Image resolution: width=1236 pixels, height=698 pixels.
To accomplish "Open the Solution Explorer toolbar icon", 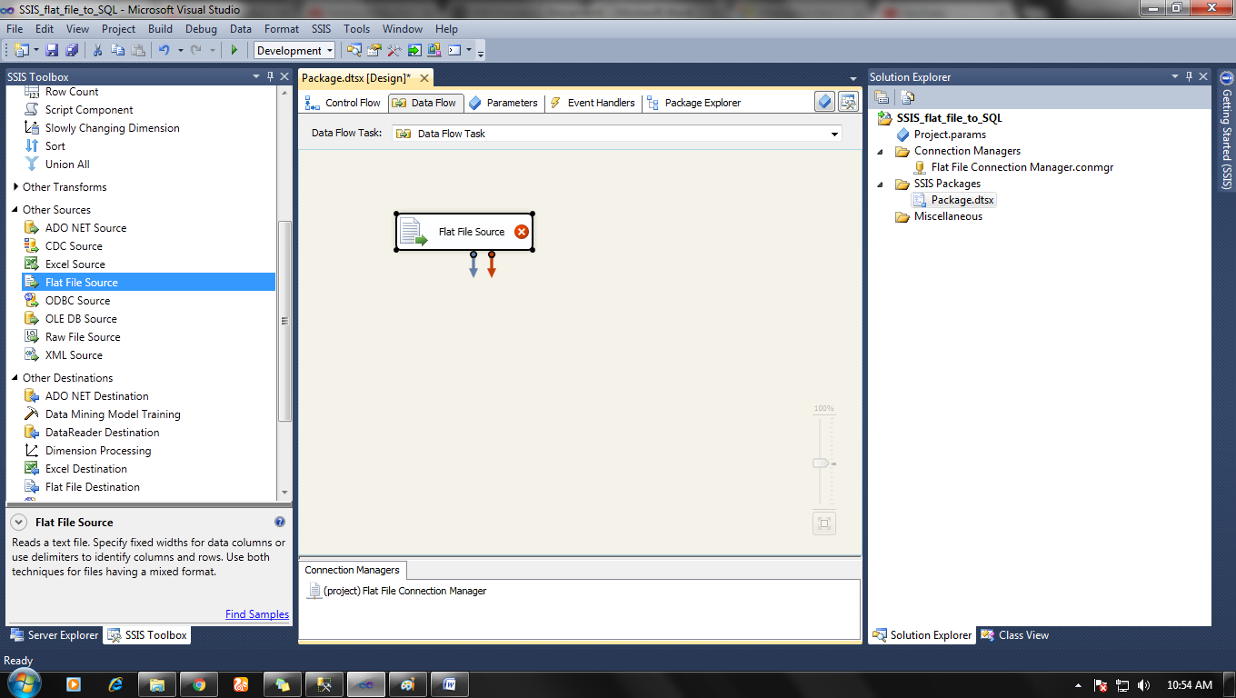I will [354, 50].
